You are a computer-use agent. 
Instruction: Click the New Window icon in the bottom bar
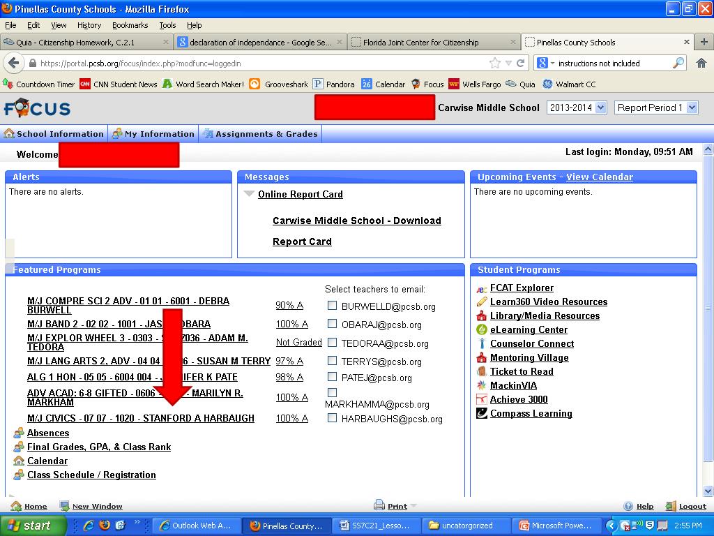tap(65, 506)
